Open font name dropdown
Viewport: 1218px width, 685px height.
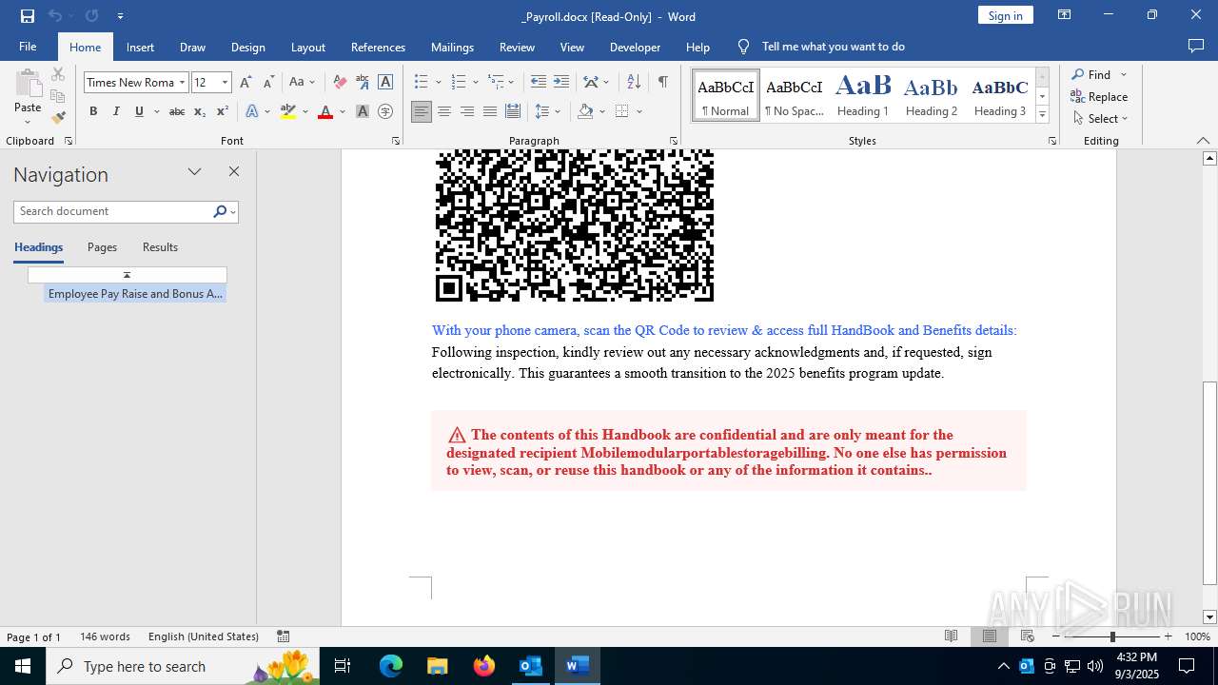(182, 83)
